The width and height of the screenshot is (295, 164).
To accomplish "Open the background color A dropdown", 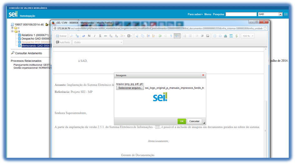I will pyautogui.click(x=129, y=36).
